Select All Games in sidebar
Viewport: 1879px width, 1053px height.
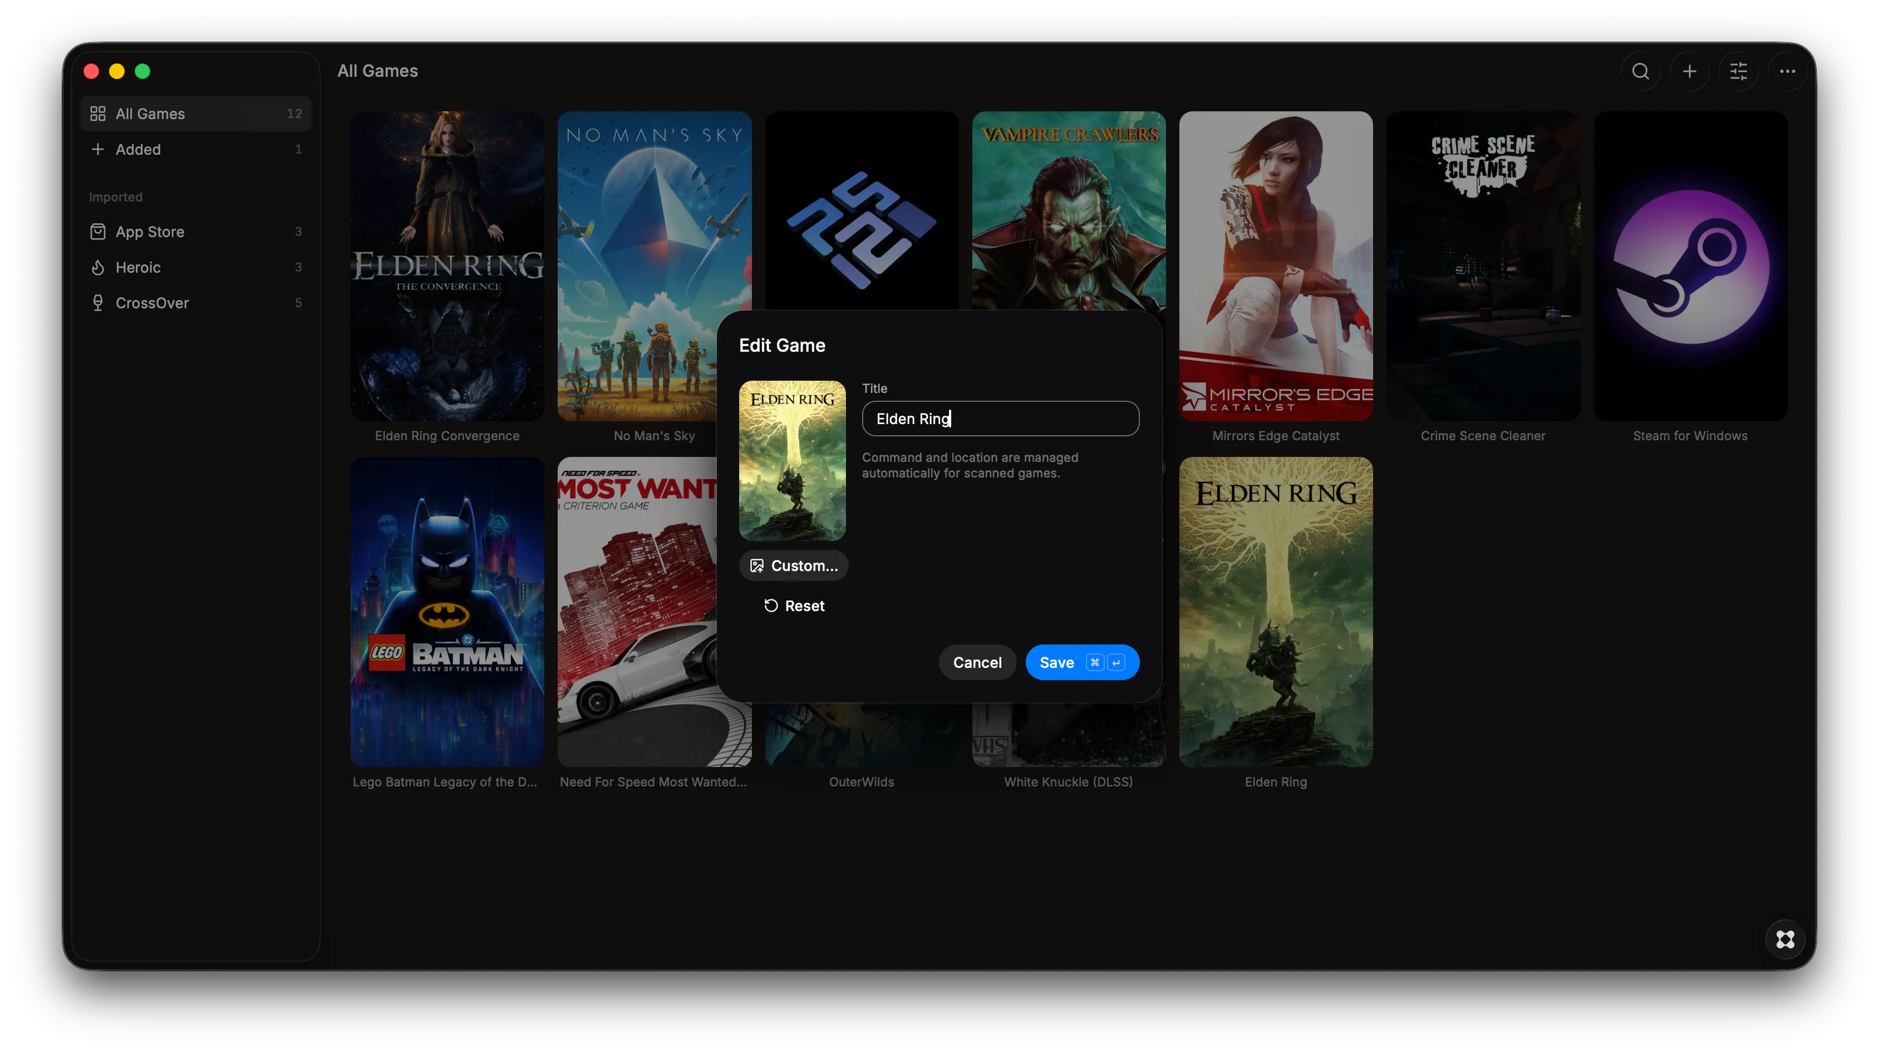(x=195, y=113)
